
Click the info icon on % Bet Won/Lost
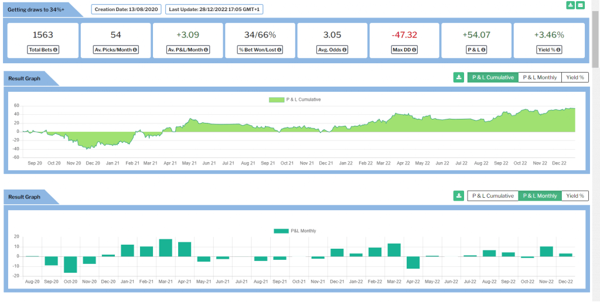pos(279,50)
